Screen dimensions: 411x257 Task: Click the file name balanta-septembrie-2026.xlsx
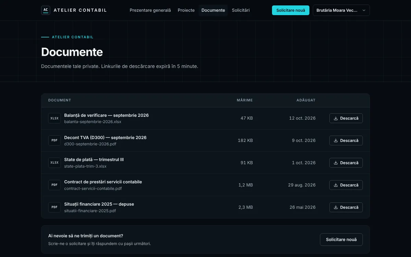[93, 122]
